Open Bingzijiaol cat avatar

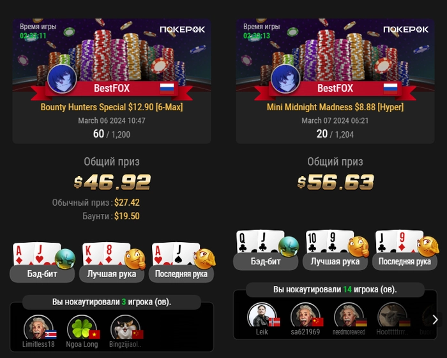tap(125, 327)
